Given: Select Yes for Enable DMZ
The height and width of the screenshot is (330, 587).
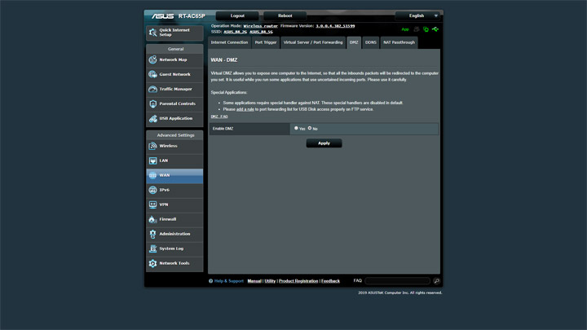Looking at the screenshot, I should (296, 129).
